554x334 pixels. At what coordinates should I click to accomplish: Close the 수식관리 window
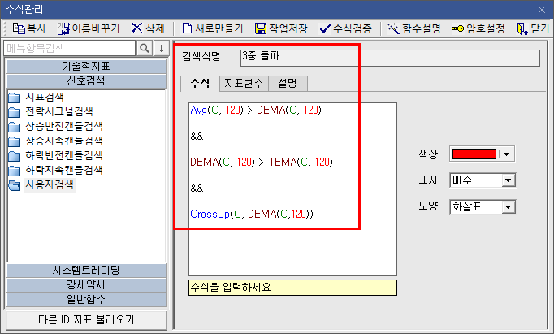542,10
